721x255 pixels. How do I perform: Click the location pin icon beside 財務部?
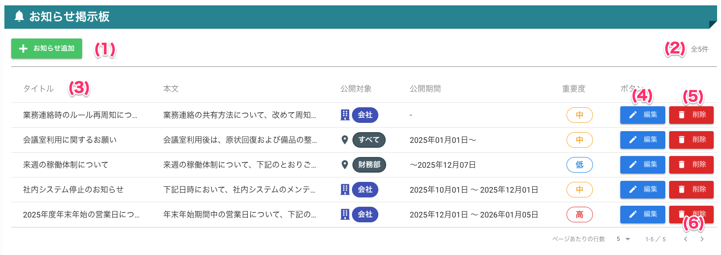tap(345, 165)
